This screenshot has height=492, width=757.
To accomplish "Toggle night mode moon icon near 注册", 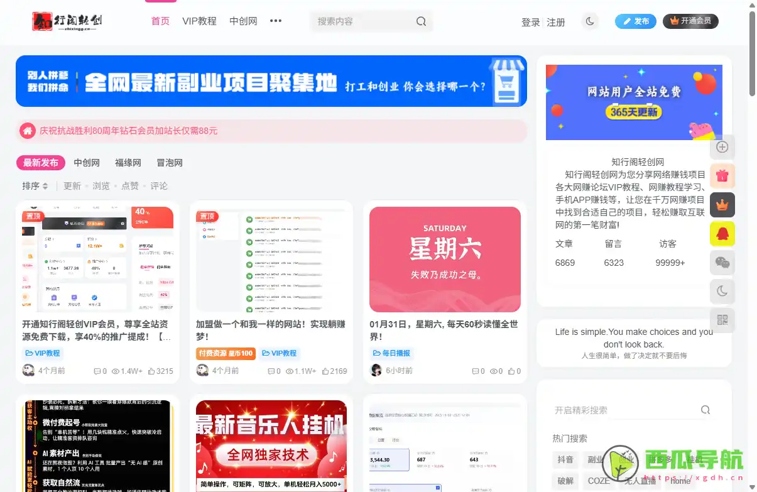I will coord(589,21).
